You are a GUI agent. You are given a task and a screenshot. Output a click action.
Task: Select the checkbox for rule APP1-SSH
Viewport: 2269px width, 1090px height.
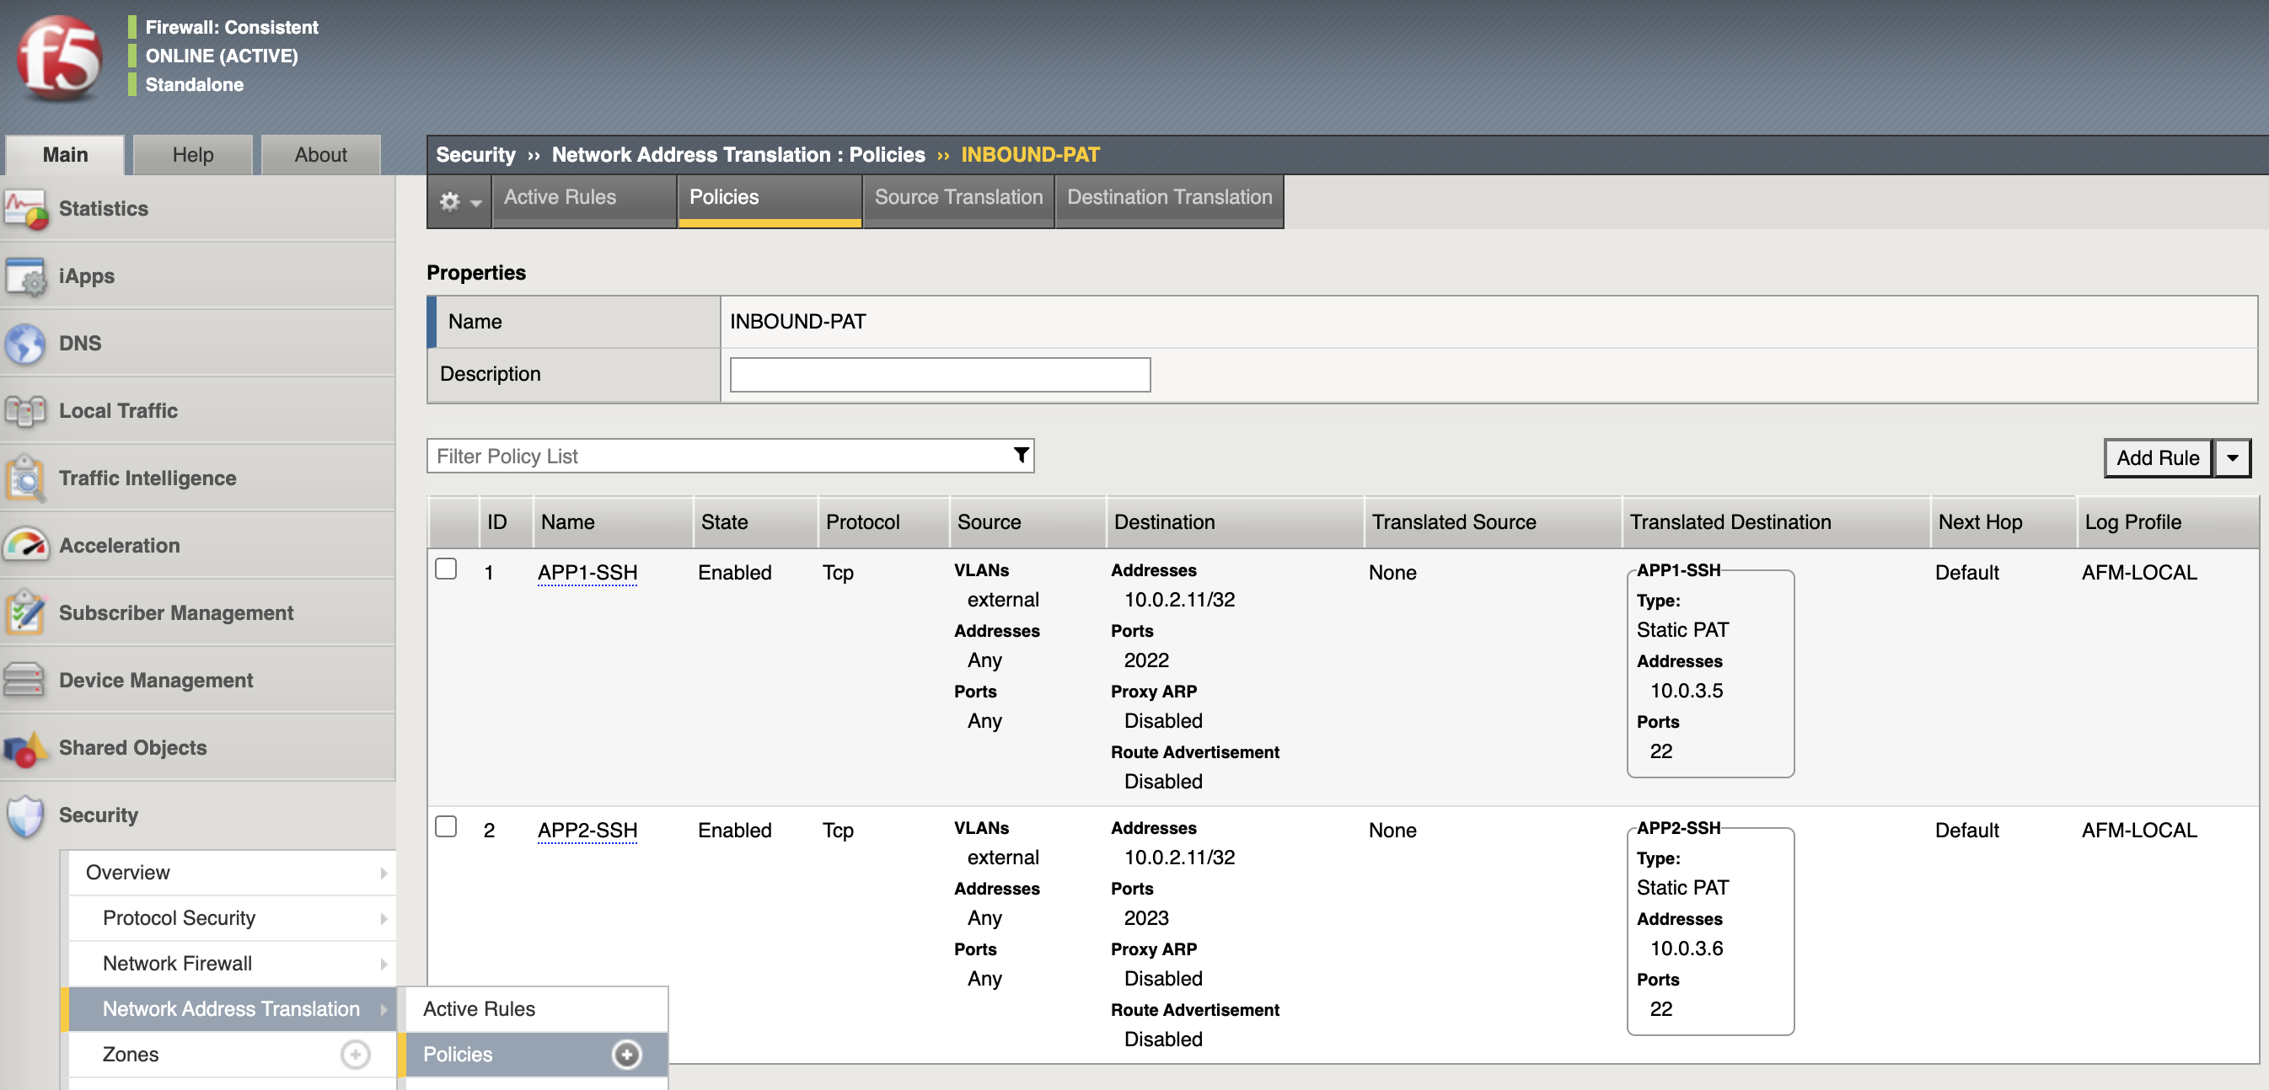[446, 569]
